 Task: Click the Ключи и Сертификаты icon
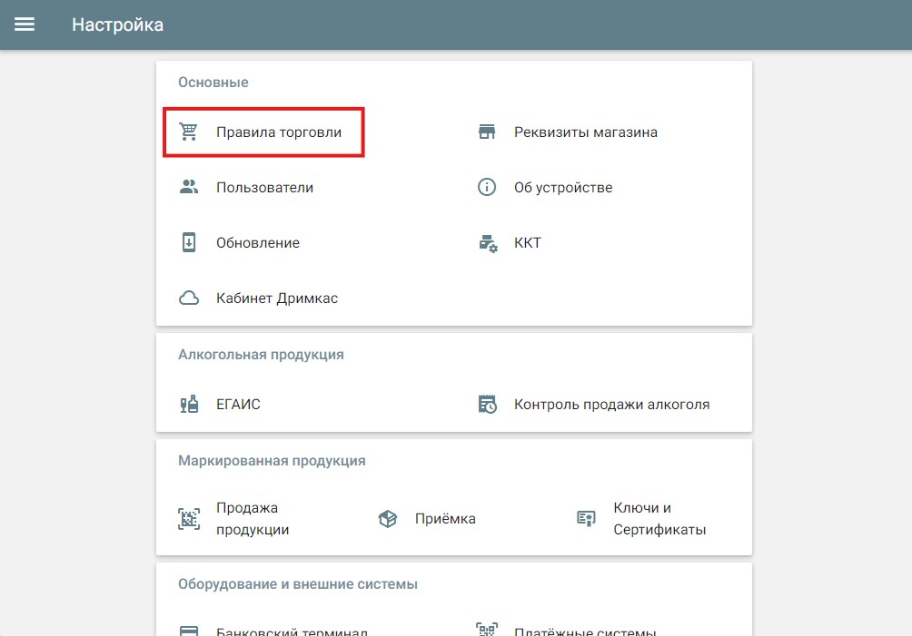586,519
